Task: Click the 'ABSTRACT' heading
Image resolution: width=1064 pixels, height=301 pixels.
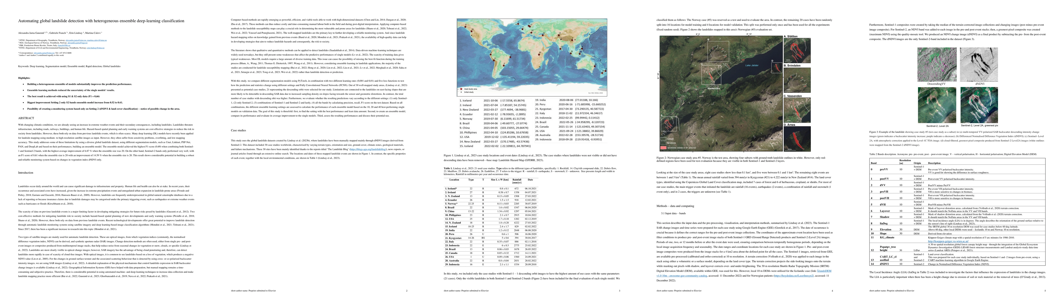Action: [x=26, y=118]
